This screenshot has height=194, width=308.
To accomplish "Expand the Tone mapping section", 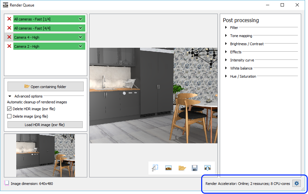I will pyautogui.click(x=226, y=36).
